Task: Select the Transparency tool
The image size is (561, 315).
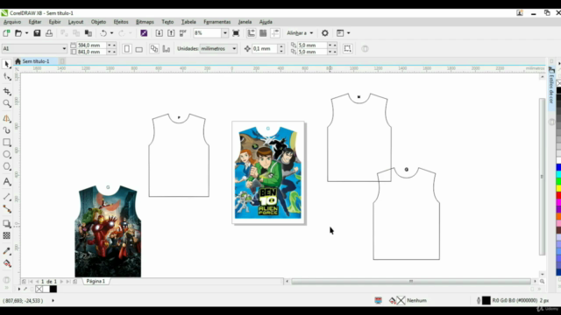Action: [7, 235]
